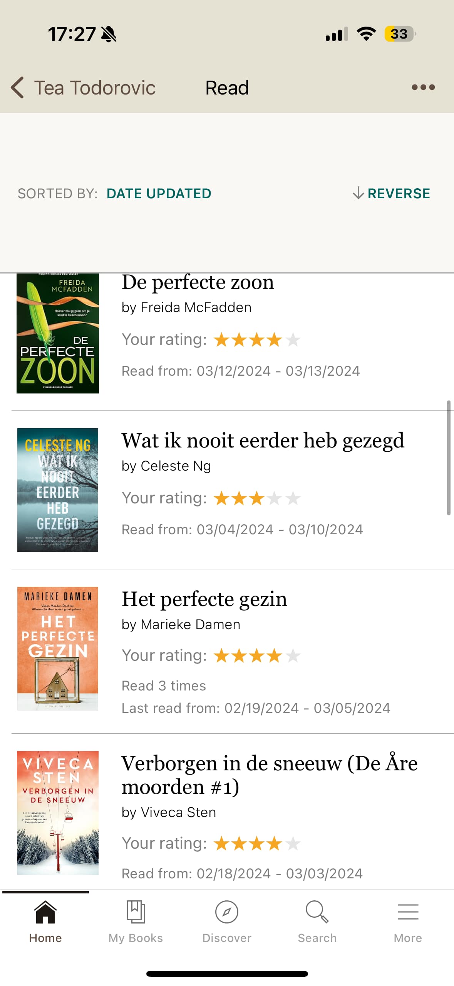Open the three-dot options menu
This screenshot has height=986, width=454.
click(x=423, y=88)
